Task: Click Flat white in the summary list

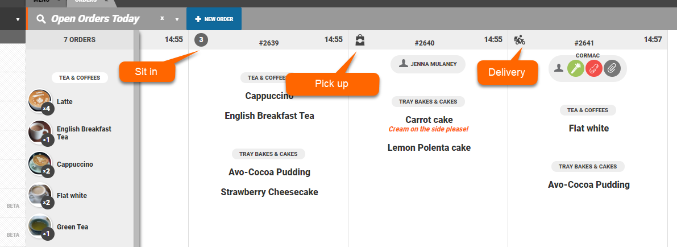Action: click(x=72, y=196)
